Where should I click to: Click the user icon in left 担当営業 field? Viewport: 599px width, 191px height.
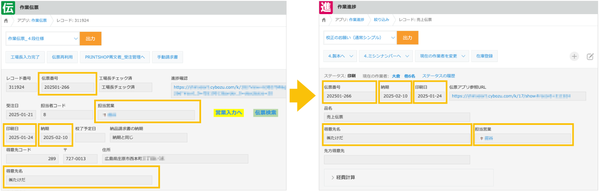click(x=104, y=115)
